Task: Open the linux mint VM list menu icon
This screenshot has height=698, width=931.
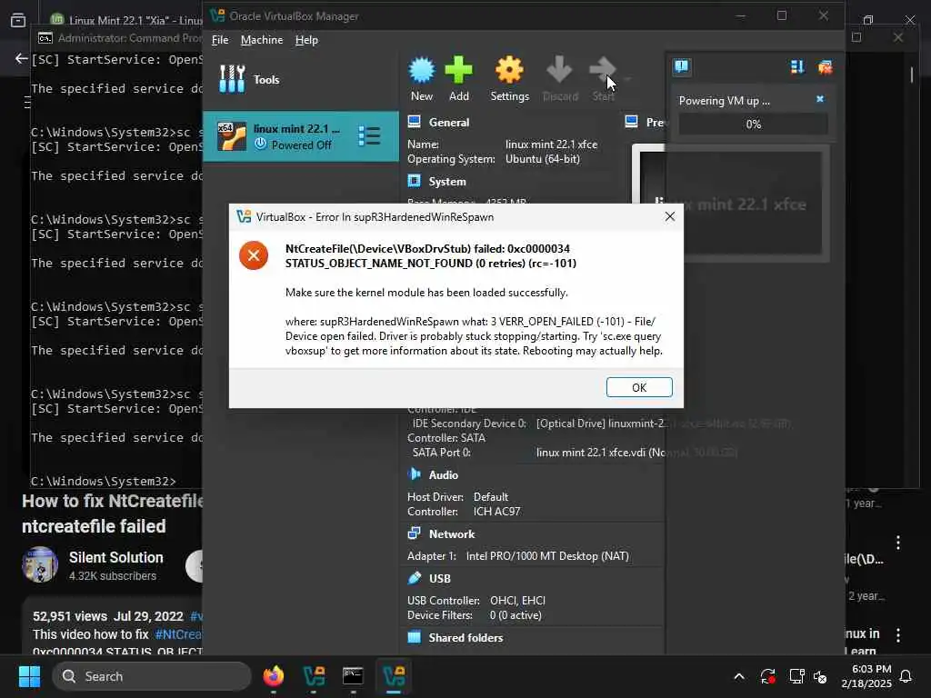Action: 369,136
